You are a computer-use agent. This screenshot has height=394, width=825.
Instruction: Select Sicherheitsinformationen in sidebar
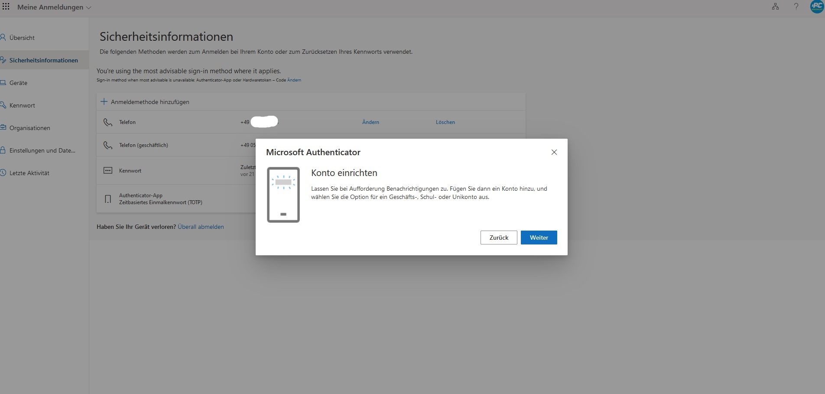point(43,60)
